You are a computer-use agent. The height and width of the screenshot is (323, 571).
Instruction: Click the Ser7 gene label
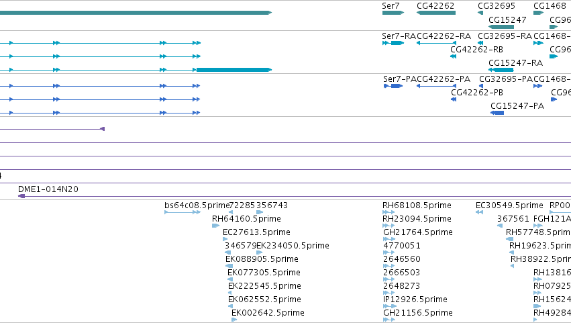click(391, 6)
